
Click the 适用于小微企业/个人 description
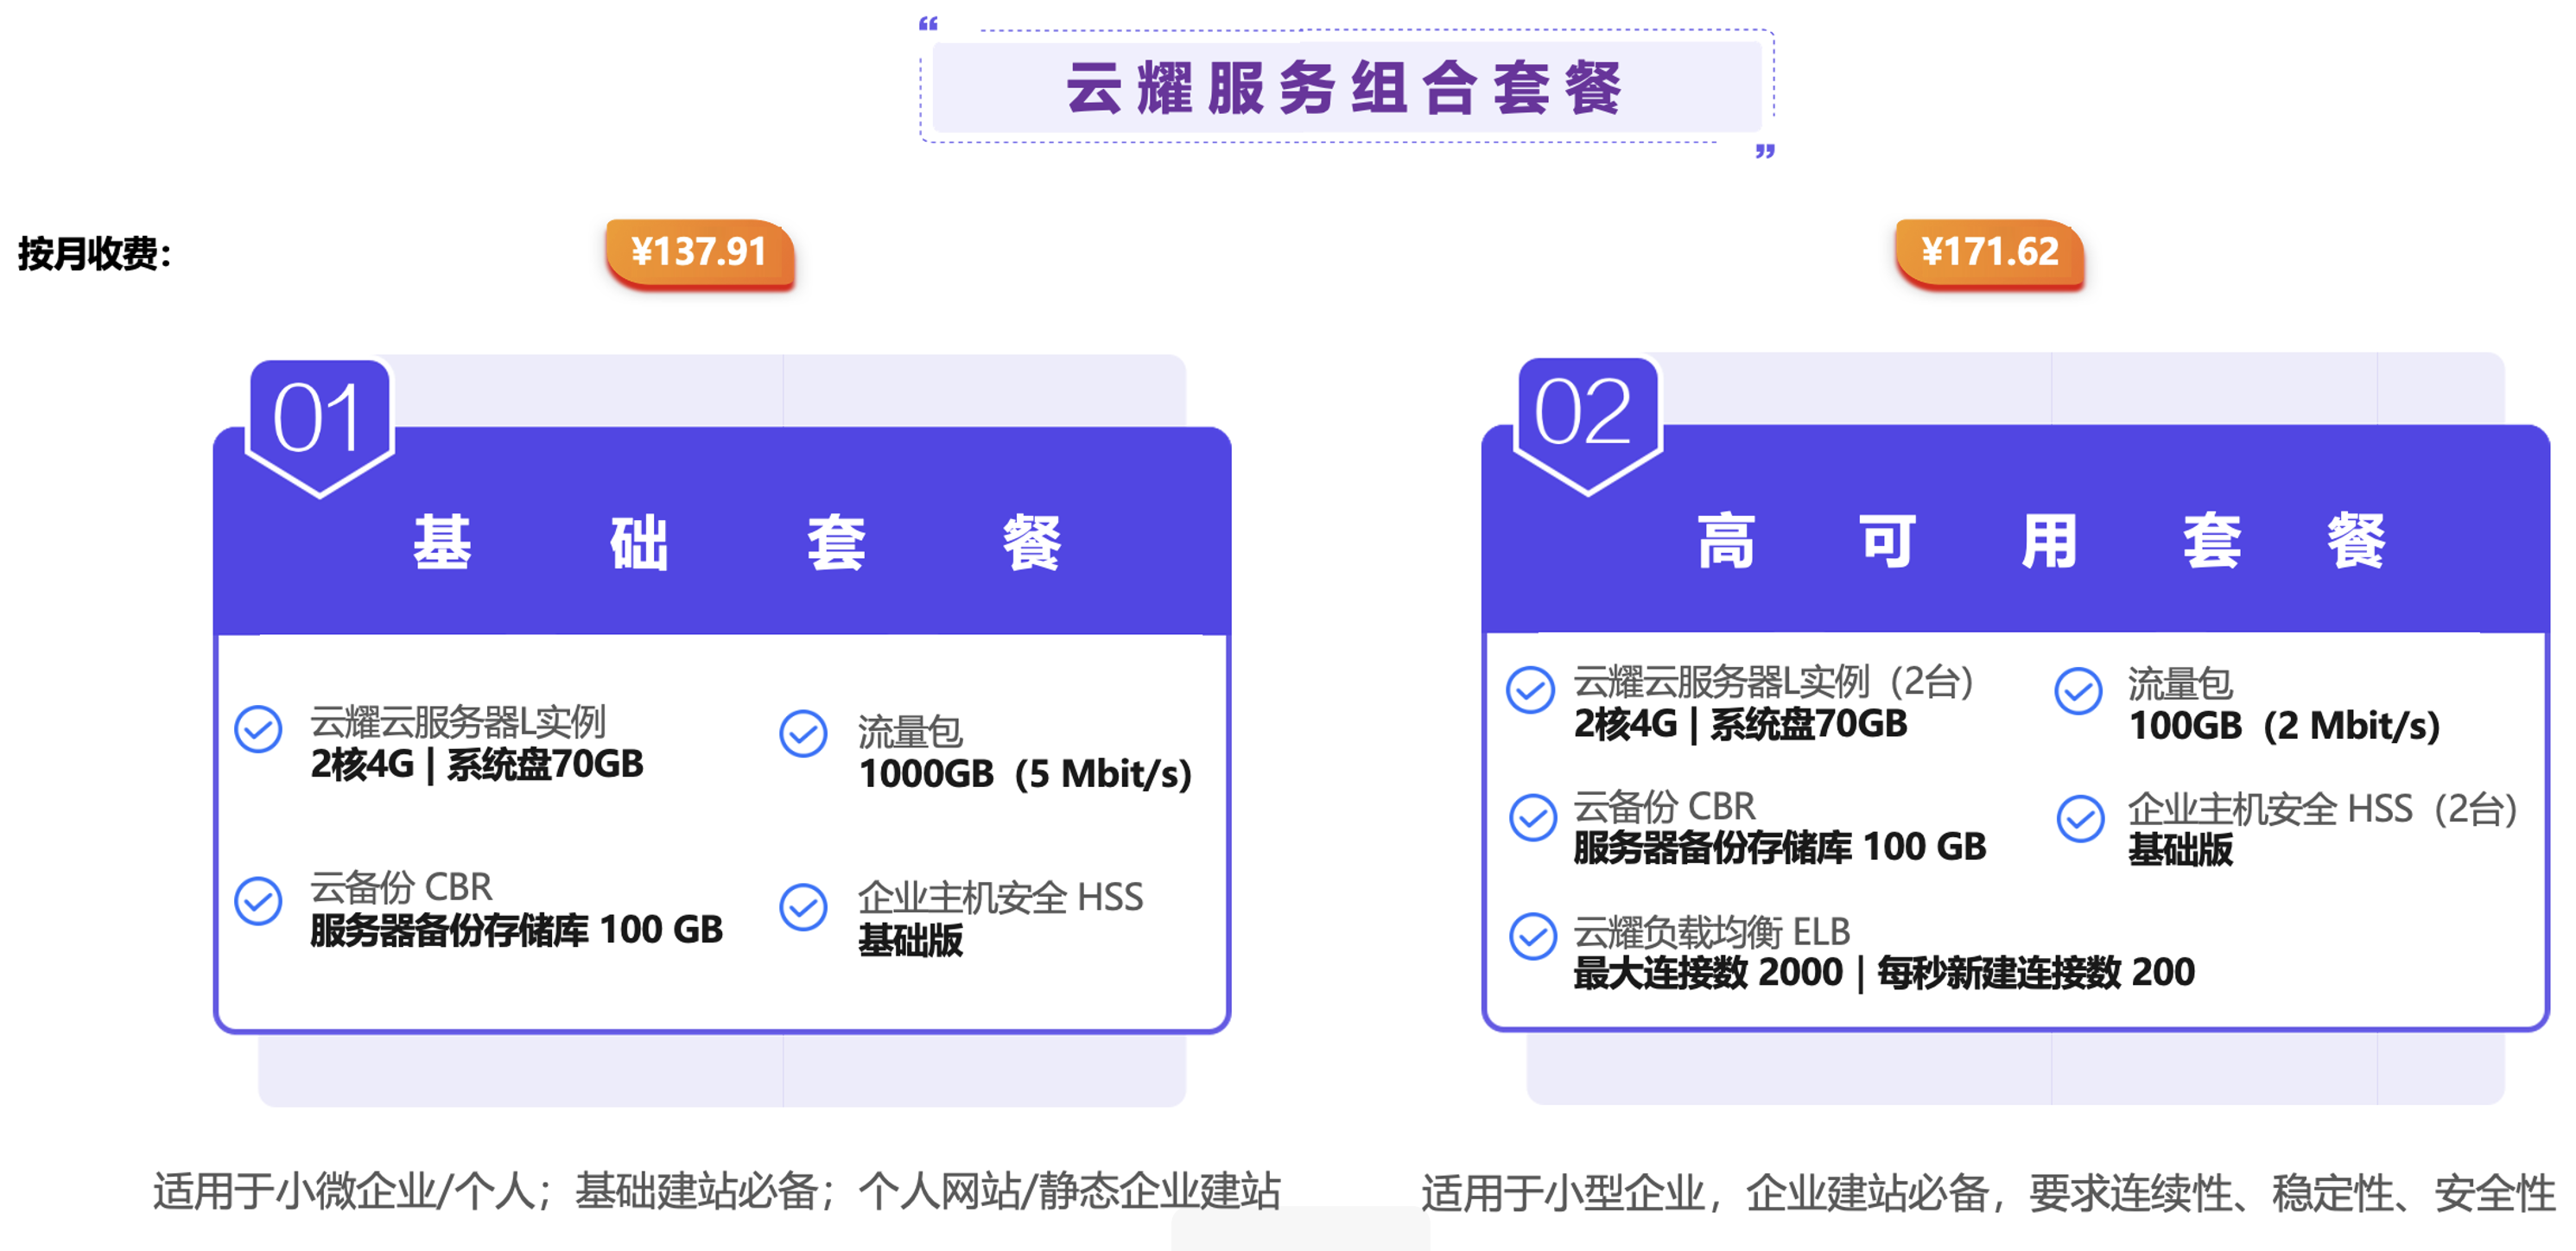716,1191
